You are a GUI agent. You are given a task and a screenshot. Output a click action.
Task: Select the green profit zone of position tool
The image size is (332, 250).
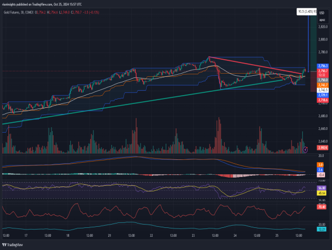(x=313, y=43)
